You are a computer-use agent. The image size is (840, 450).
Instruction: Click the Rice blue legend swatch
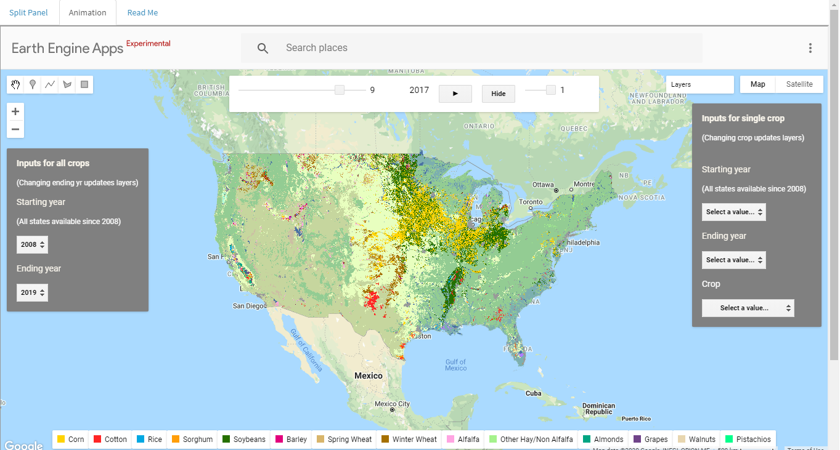click(141, 439)
